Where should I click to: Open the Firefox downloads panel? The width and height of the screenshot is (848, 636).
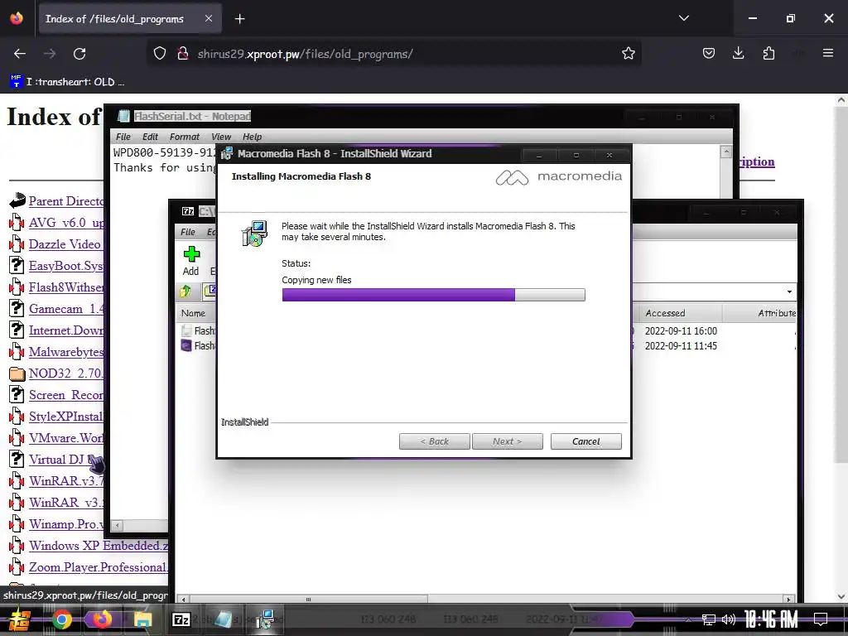tap(738, 53)
